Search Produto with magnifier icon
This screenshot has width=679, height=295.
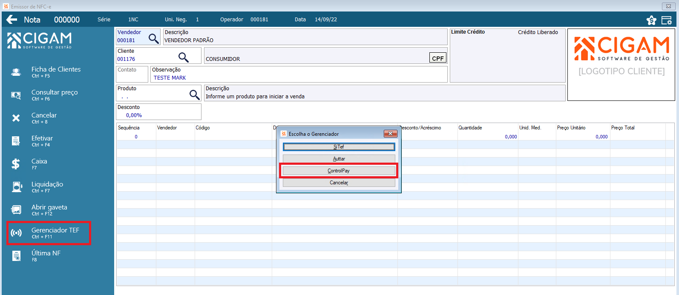point(194,95)
